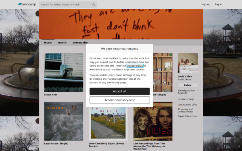Click Report this account link

click(x=188, y=116)
